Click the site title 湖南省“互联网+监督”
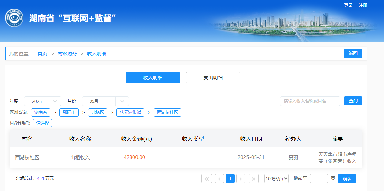The width and height of the screenshot is (384, 191). pos(72,18)
